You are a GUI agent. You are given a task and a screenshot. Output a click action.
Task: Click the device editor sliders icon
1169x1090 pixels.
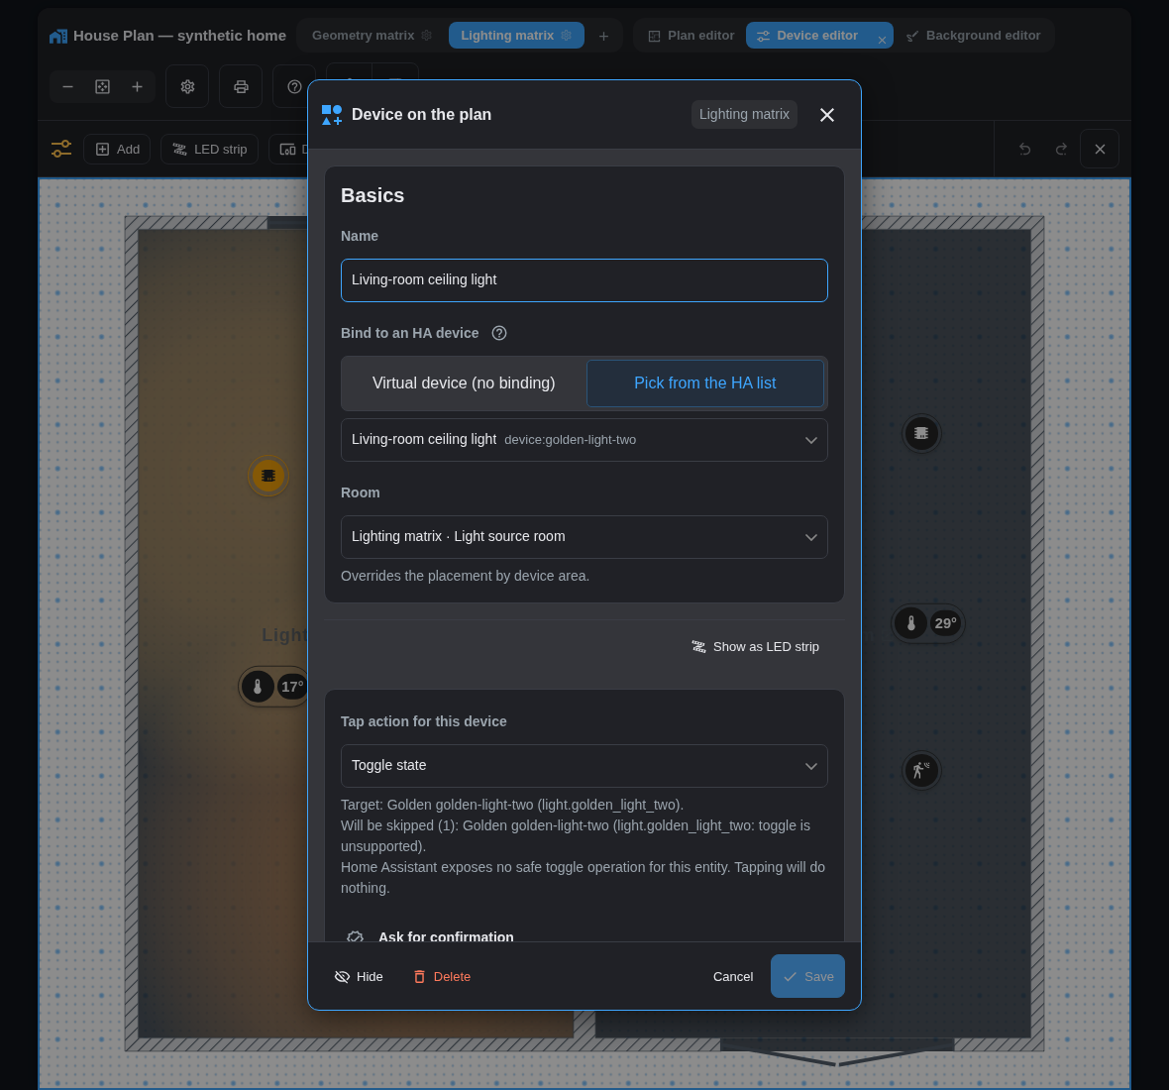61,149
